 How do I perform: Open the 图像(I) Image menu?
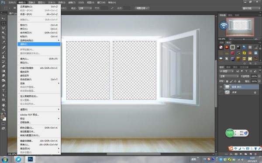click(x=31, y=3)
